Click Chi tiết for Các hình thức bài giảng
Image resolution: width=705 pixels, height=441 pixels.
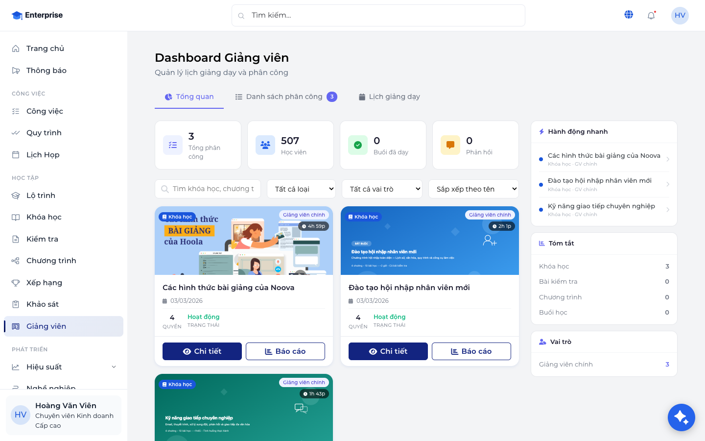(x=202, y=351)
